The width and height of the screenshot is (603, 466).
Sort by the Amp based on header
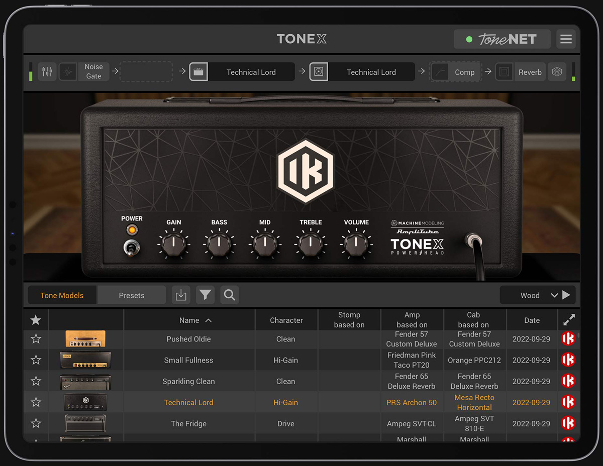(412, 320)
